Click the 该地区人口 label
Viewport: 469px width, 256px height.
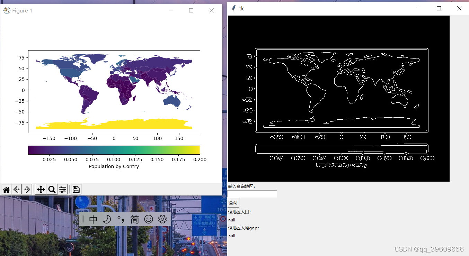click(240, 212)
